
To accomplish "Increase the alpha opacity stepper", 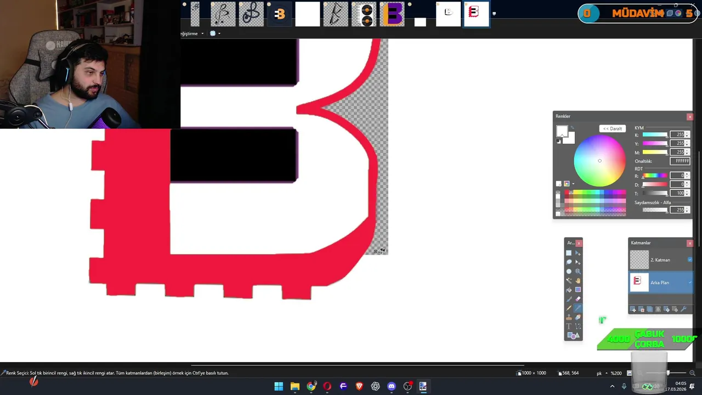I will pyautogui.click(x=687, y=208).
